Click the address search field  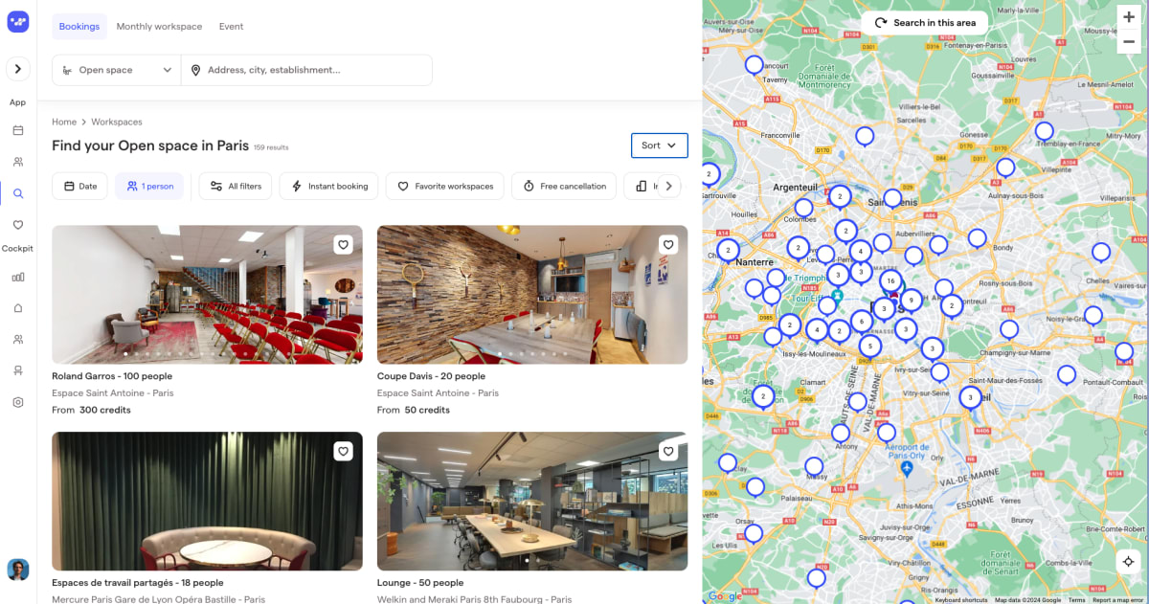(x=306, y=70)
